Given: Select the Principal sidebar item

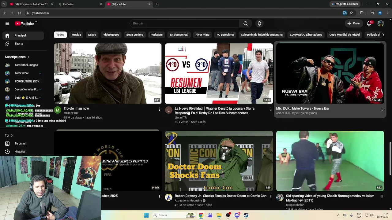Looking at the screenshot, I should coord(23,35).
